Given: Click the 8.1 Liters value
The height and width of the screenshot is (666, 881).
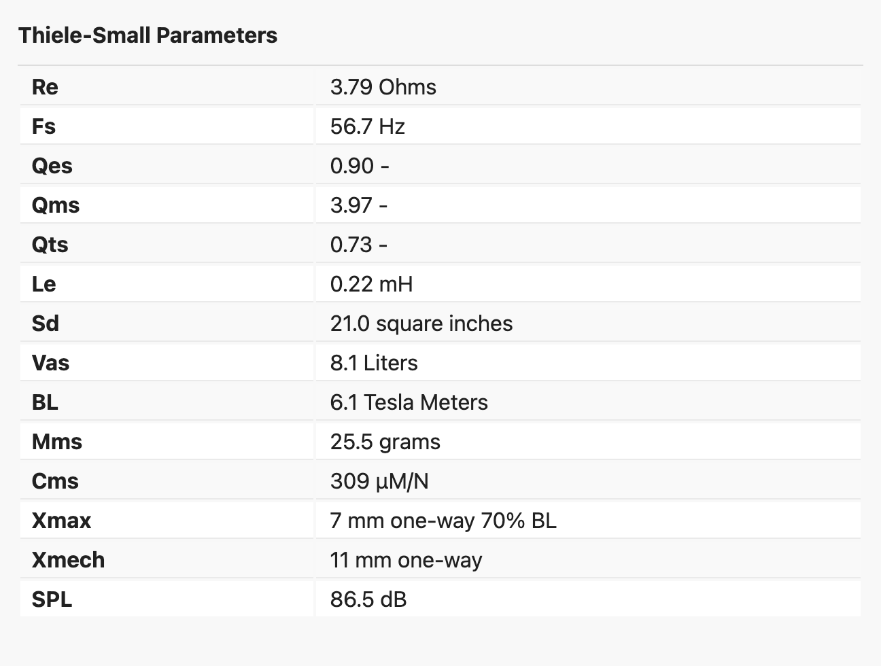Looking at the screenshot, I should point(374,363).
